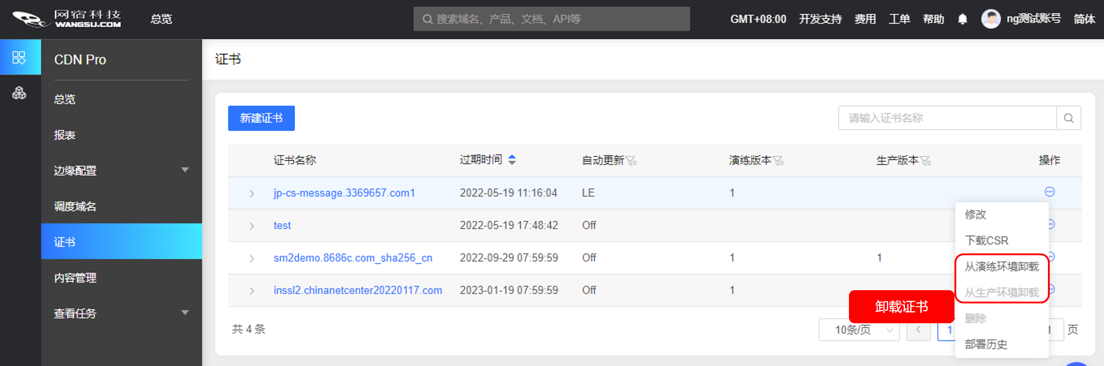This screenshot has width=1104, height=366.
Task: Open 调度域名 in the sidebar
Action: coord(75,206)
